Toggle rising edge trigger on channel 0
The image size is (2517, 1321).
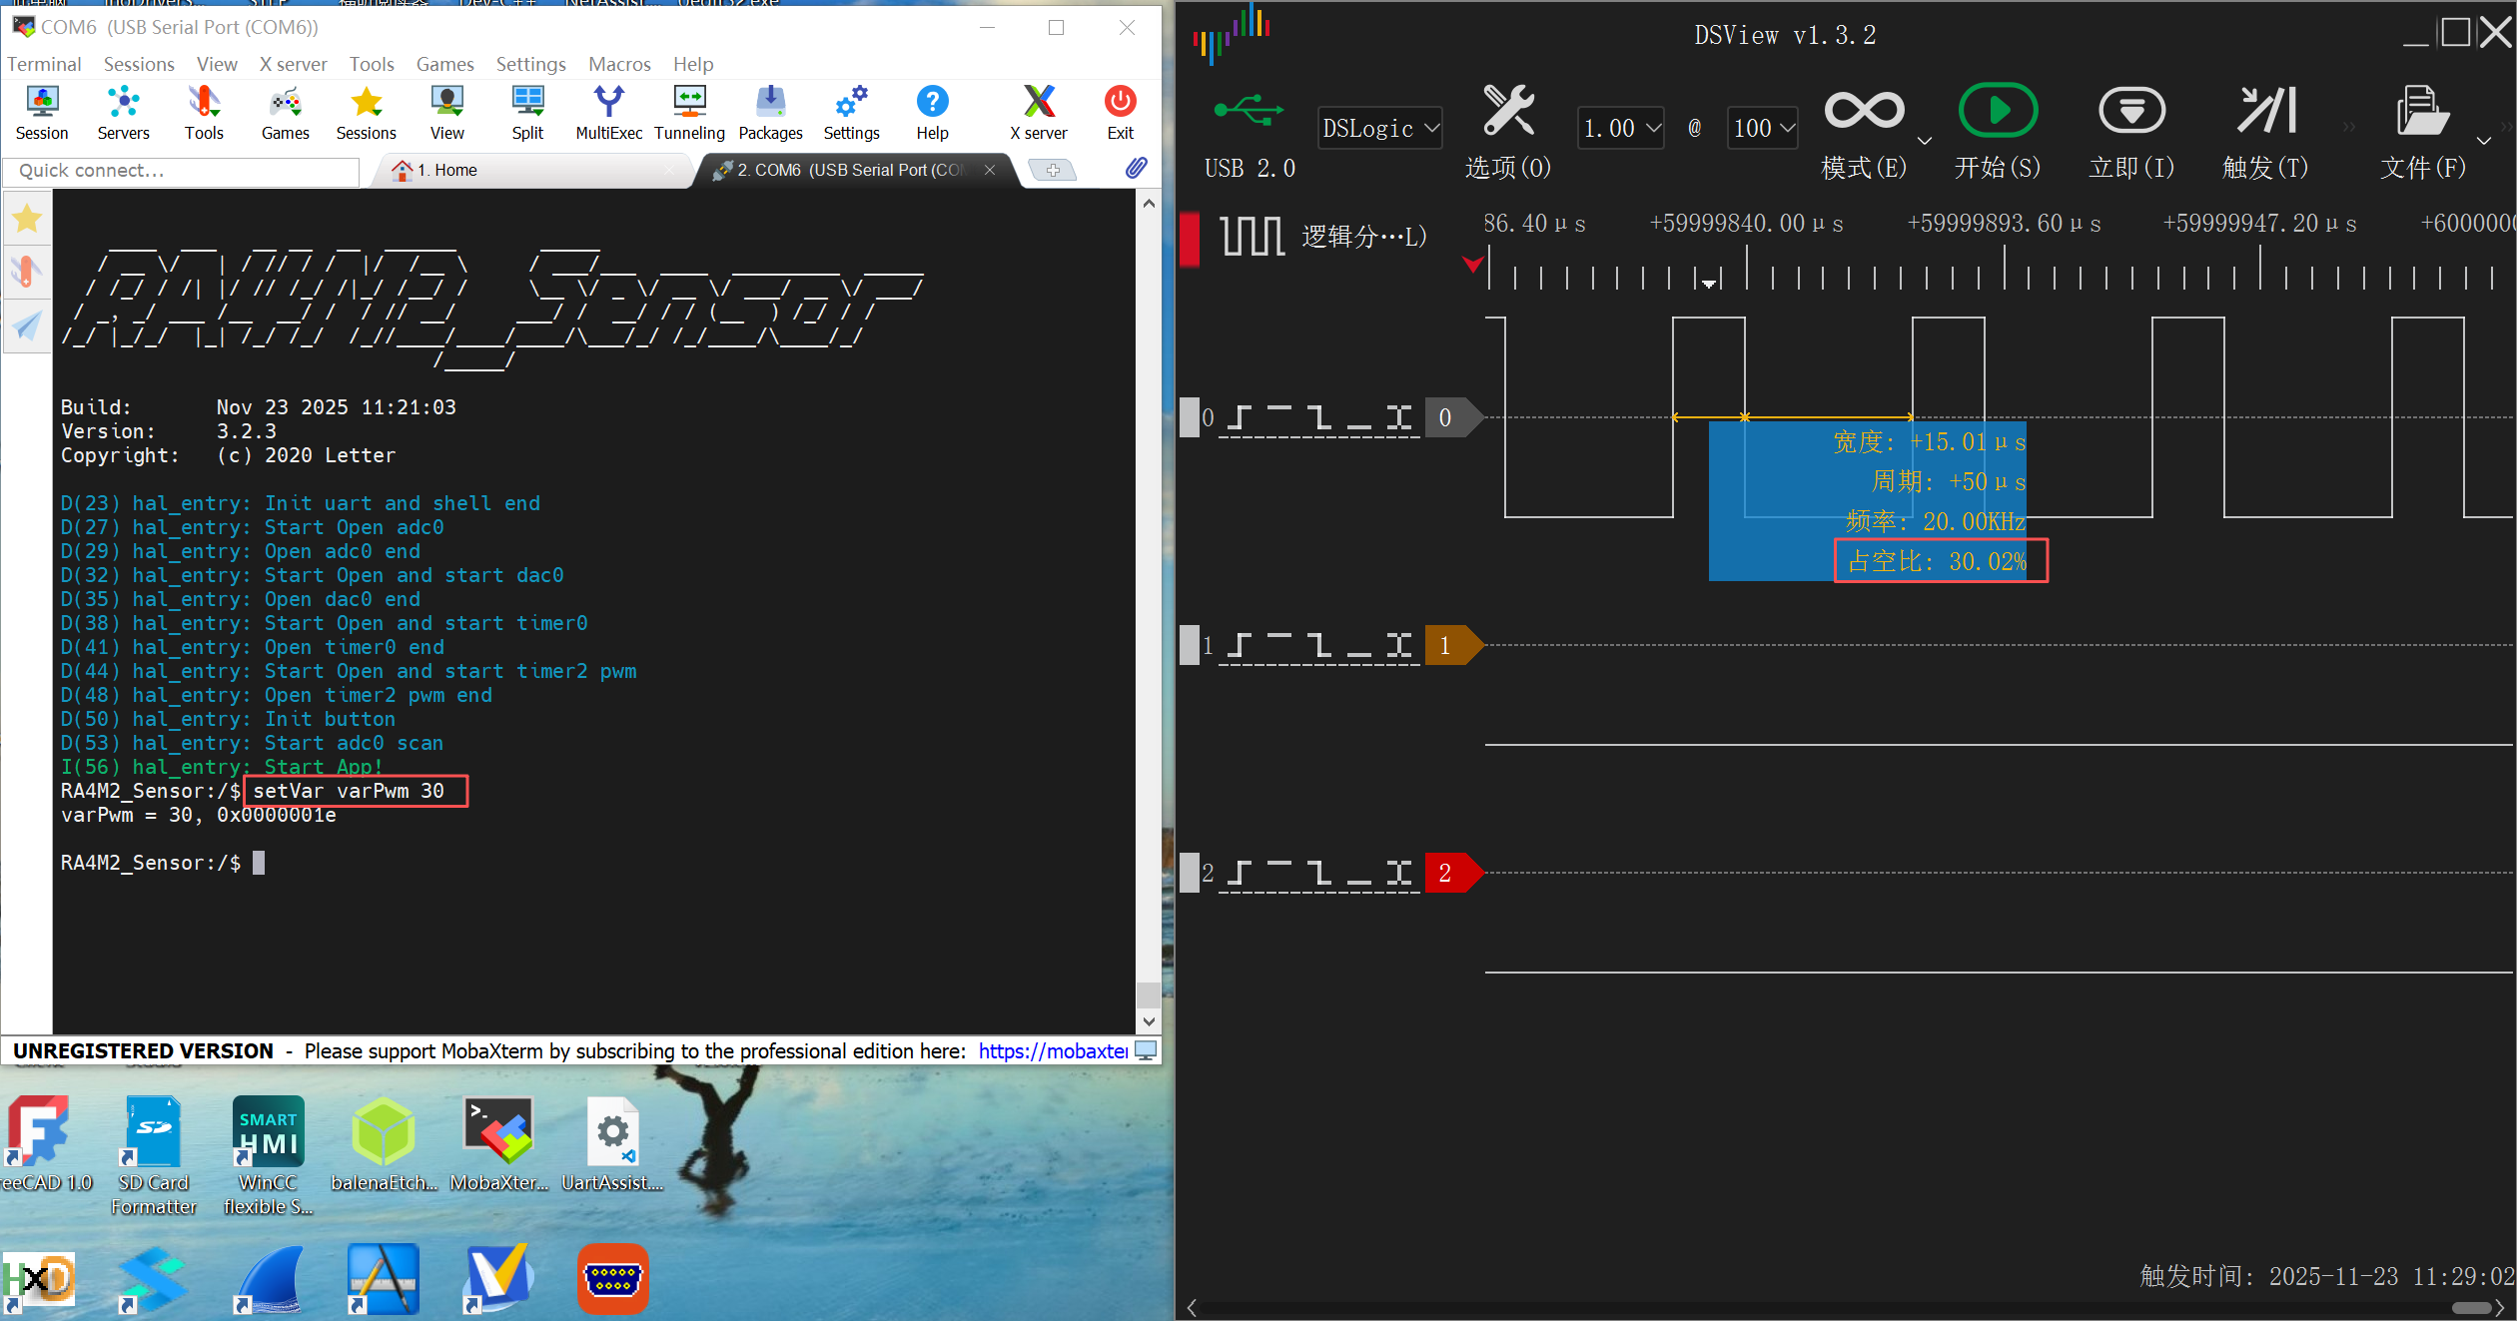pyautogui.click(x=1240, y=417)
